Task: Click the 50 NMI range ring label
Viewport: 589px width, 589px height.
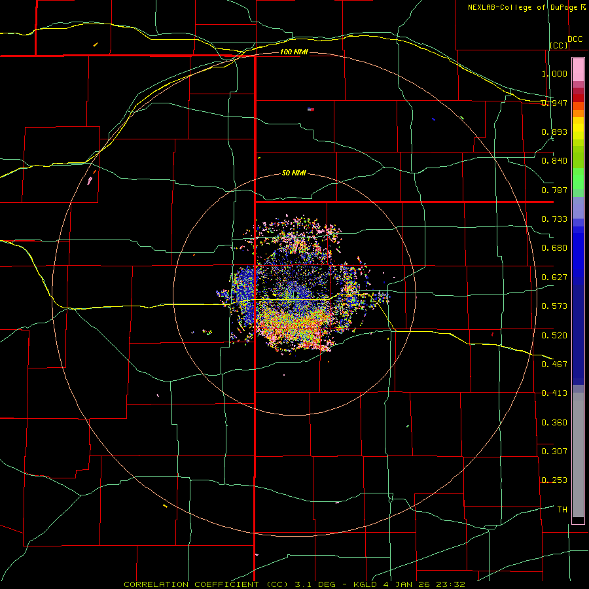Action: click(294, 173)
